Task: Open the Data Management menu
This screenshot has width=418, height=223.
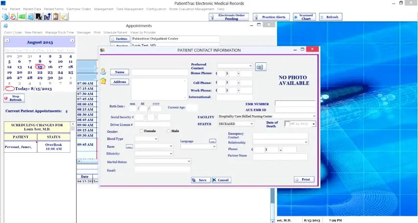Action: [130, 9]
